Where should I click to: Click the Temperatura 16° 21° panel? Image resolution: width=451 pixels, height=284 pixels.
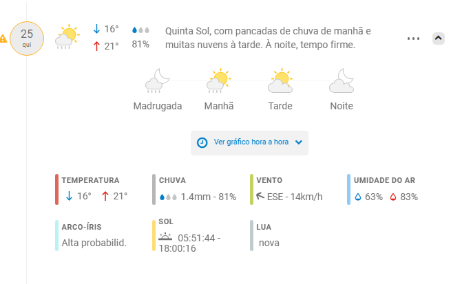click(x=92, y=189)
